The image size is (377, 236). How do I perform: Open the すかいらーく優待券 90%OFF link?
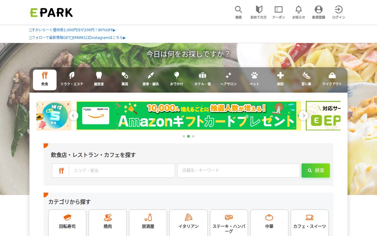pos(72,30)
